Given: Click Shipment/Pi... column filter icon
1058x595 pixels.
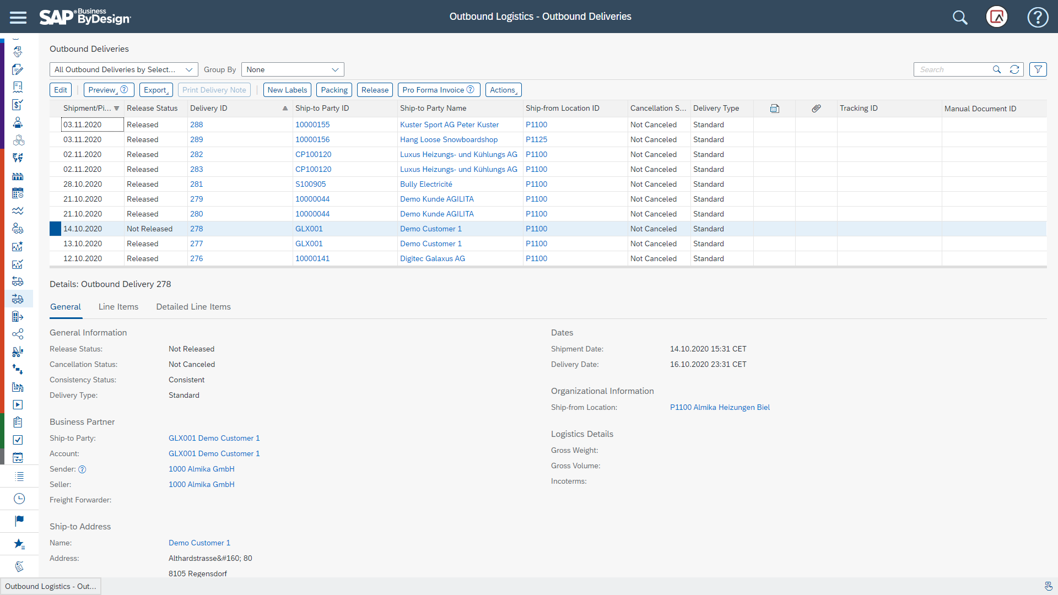Looking at the screenshot, I should (x=117, y=109).
